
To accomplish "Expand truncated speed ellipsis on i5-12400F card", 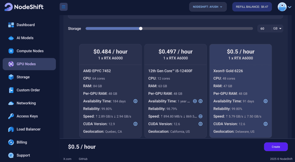I will (201, 116).
